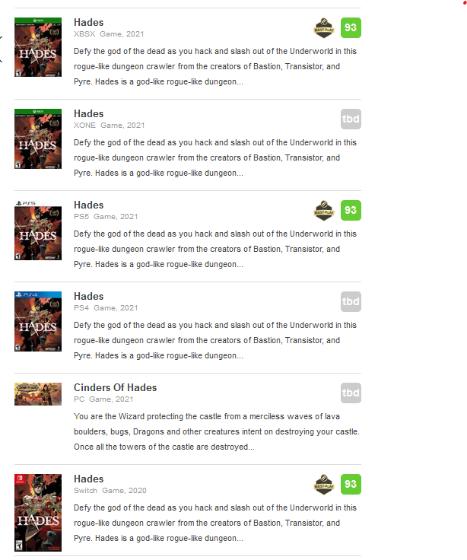Click the tbd score for PS4 Hades
467x560 pixels.
(351, 301)
